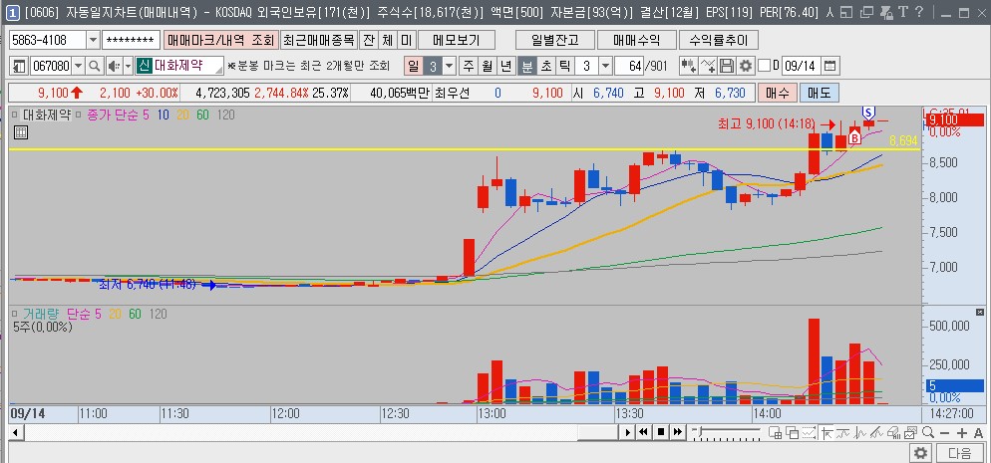Click the magnifier zoom icon in bottom toolbar
The image size is (991, 463).
928,433
